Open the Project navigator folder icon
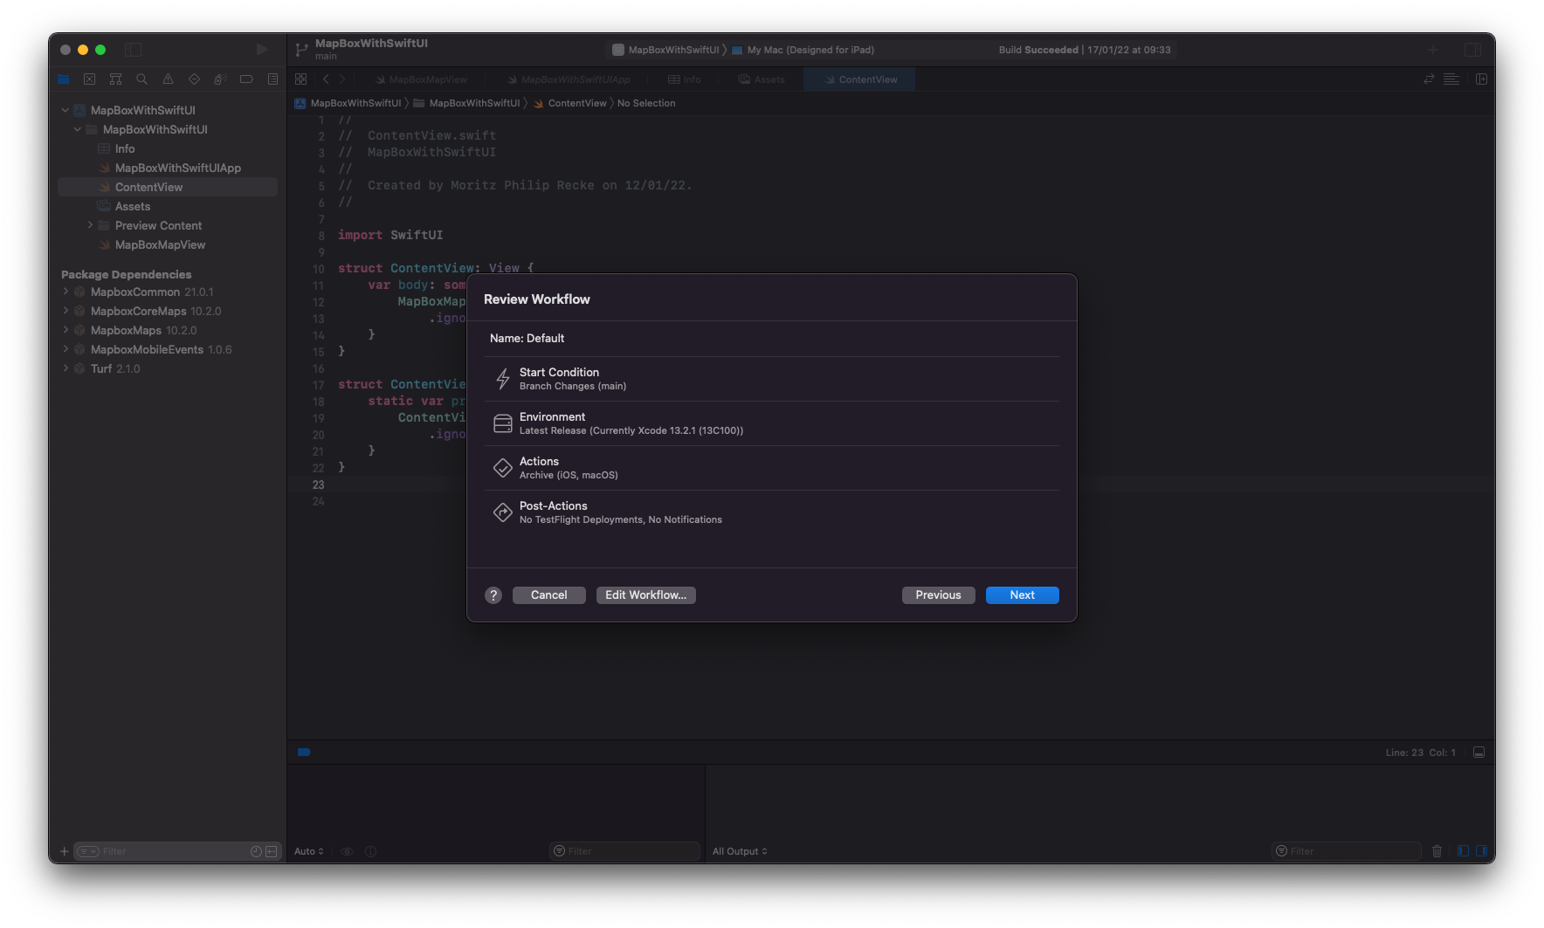The image size is (1544, 928). tap(63, 79)
